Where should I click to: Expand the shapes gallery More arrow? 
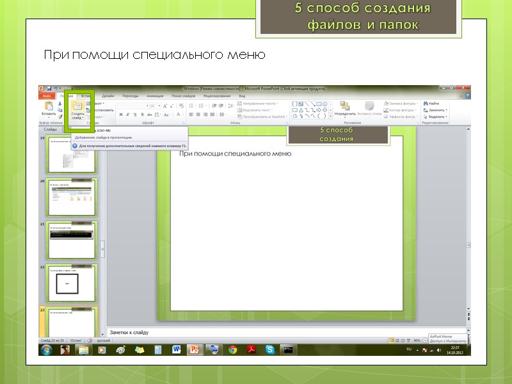tap(330, 116)
